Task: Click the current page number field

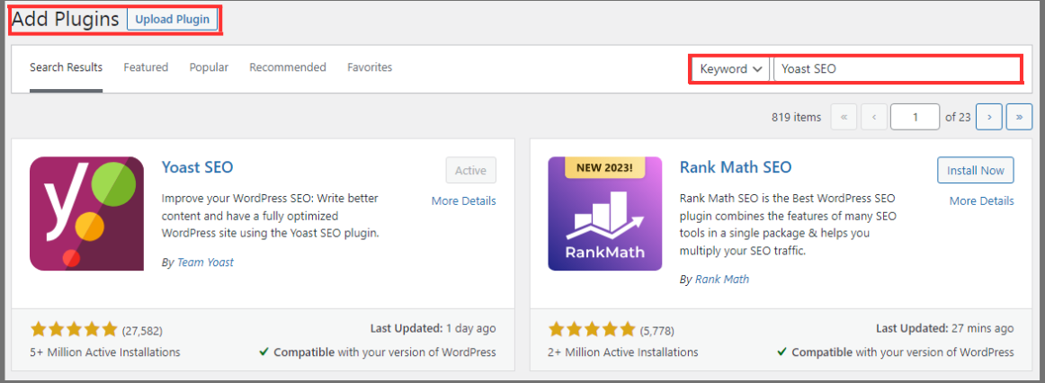Action: pyautogui.click(x=915, y=117)
